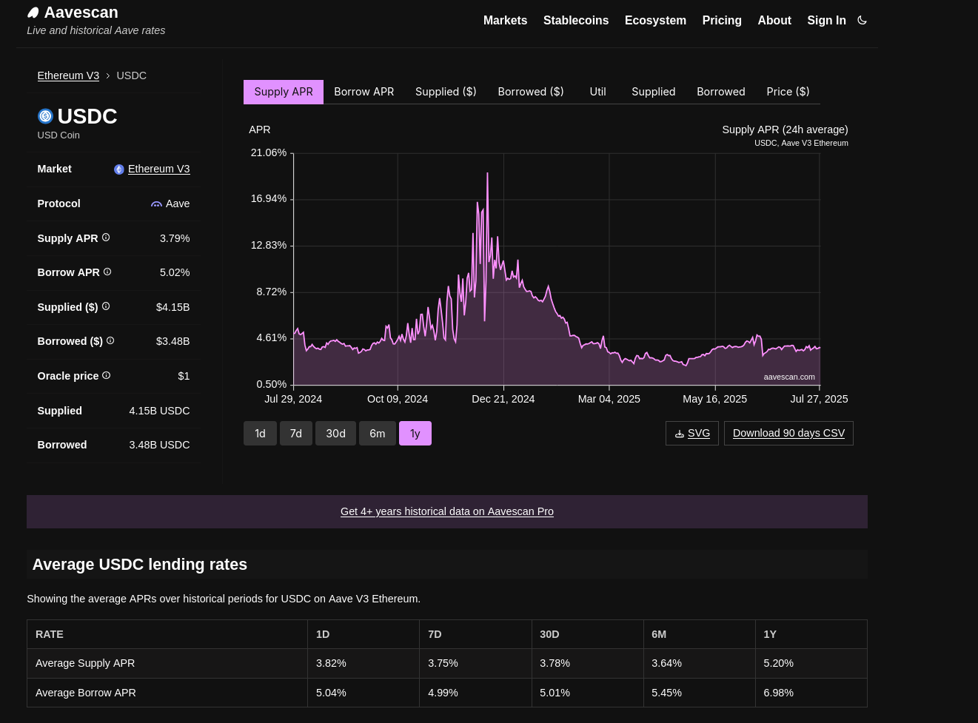Switch to the Price ($) tab
978x723 pixels.
tap(788, 92)
